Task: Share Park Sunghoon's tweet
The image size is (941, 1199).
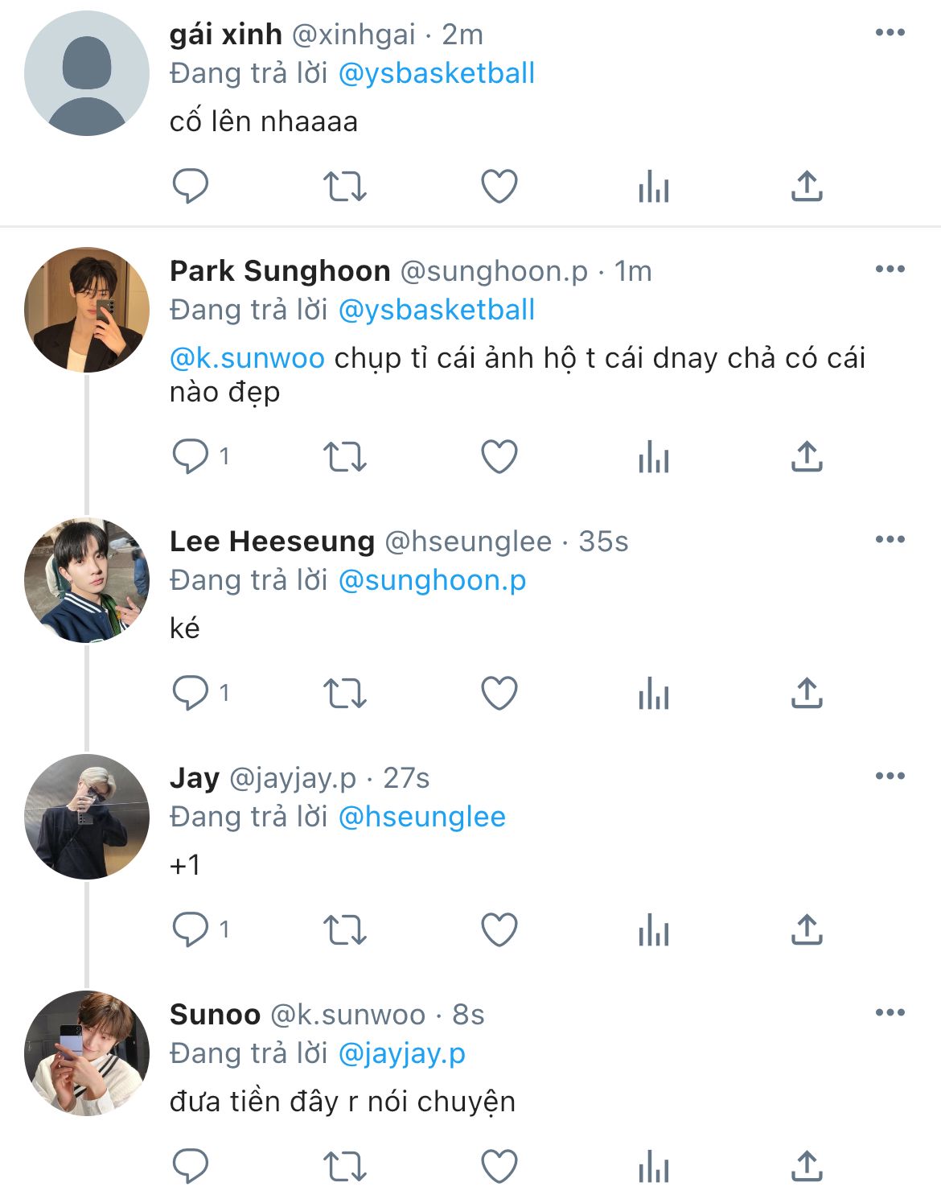Action: 807,456
